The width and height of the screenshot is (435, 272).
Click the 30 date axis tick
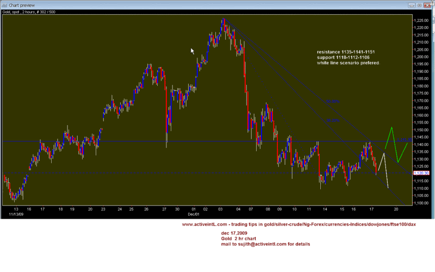[177, 209]
